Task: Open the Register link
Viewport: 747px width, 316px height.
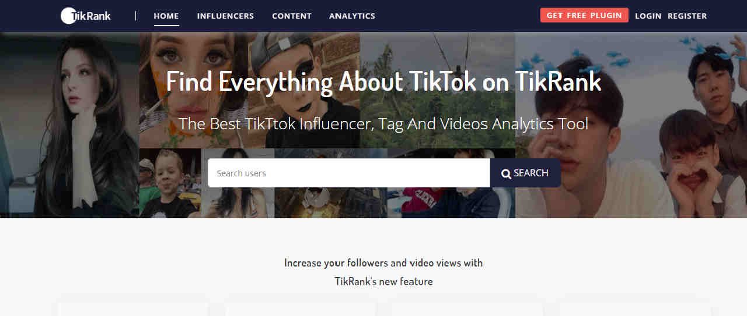Action: click(x=687, y=16)
